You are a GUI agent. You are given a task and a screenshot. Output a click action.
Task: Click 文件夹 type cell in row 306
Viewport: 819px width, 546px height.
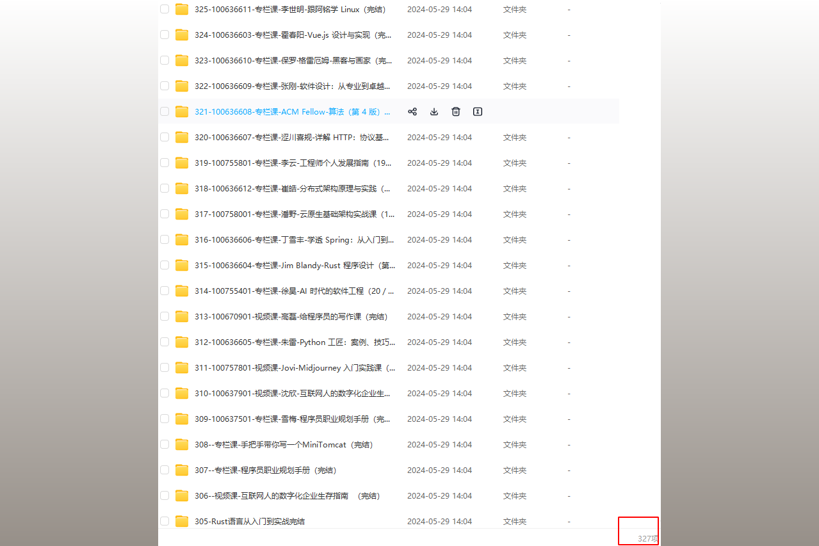click(x=515, y=495)
